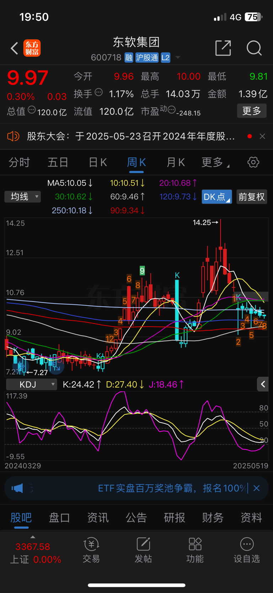Tap the L2 level badge
The image size is (273, 593).
(x=166, y=57)
